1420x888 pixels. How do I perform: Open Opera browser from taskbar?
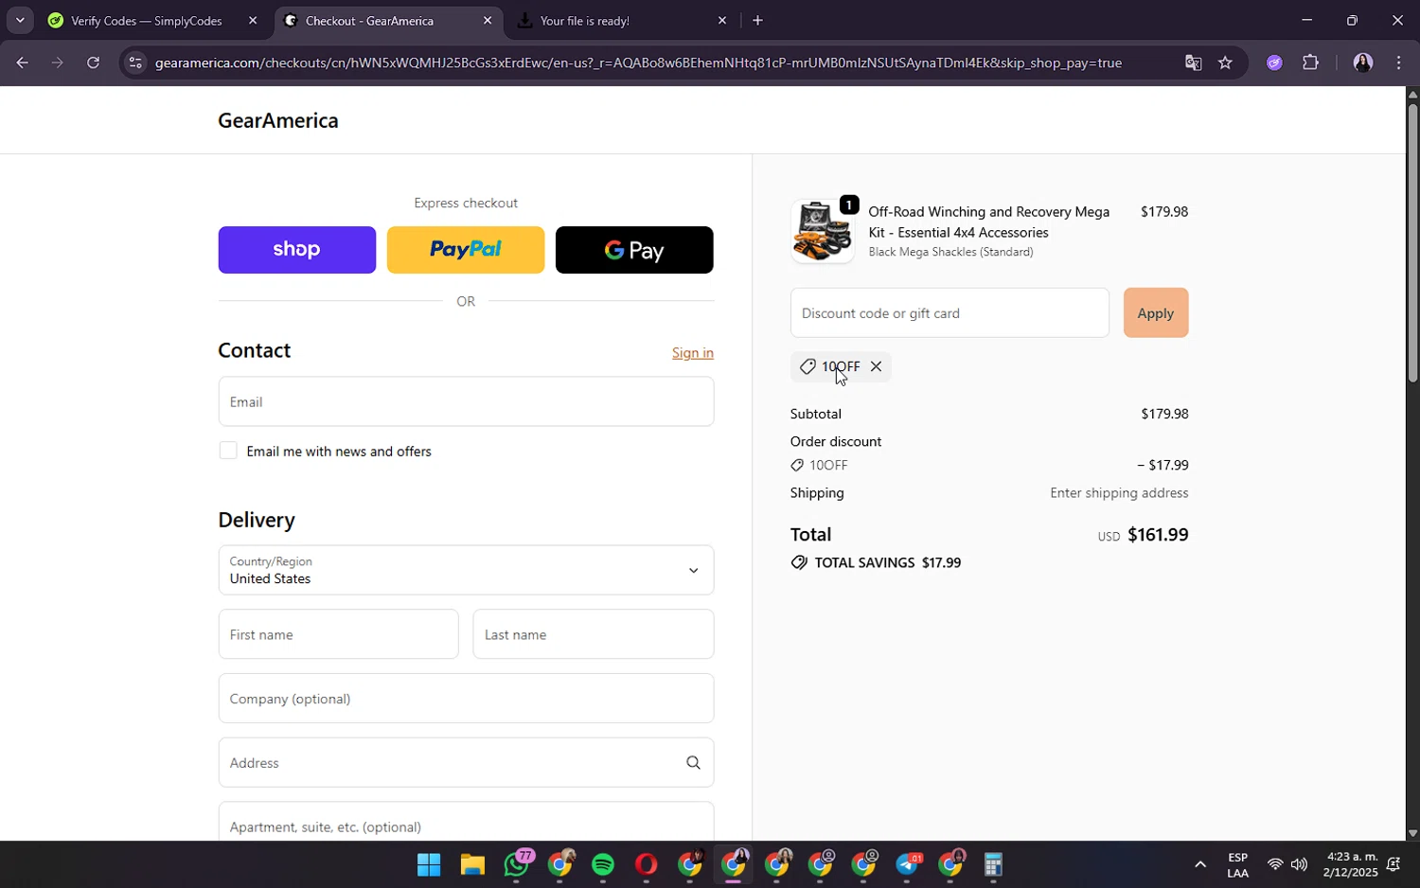click(647, 864)
